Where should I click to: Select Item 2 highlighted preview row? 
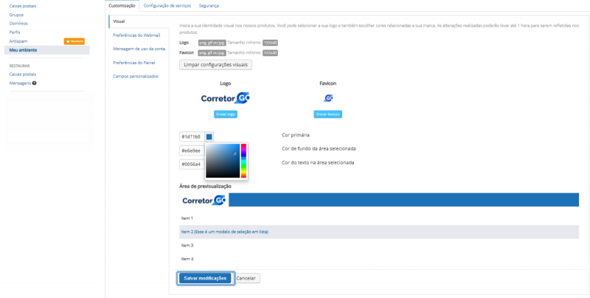pyautogui.click(x=379, y=232)
